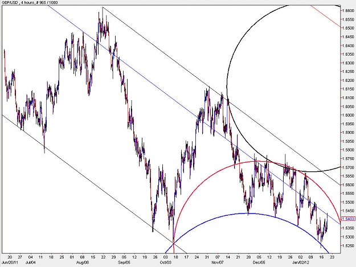Click the Jan/02/12 date label
Image resolution: width=356 pixels, height=267 pixels.
point(301,262)
